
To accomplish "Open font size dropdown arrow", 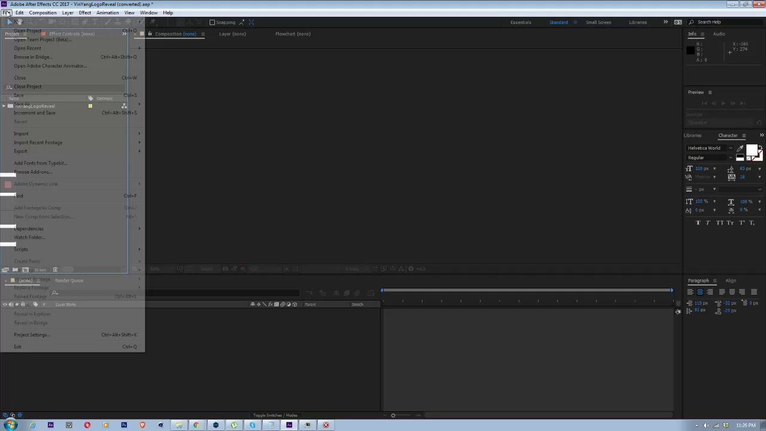I will click(714, 169).
